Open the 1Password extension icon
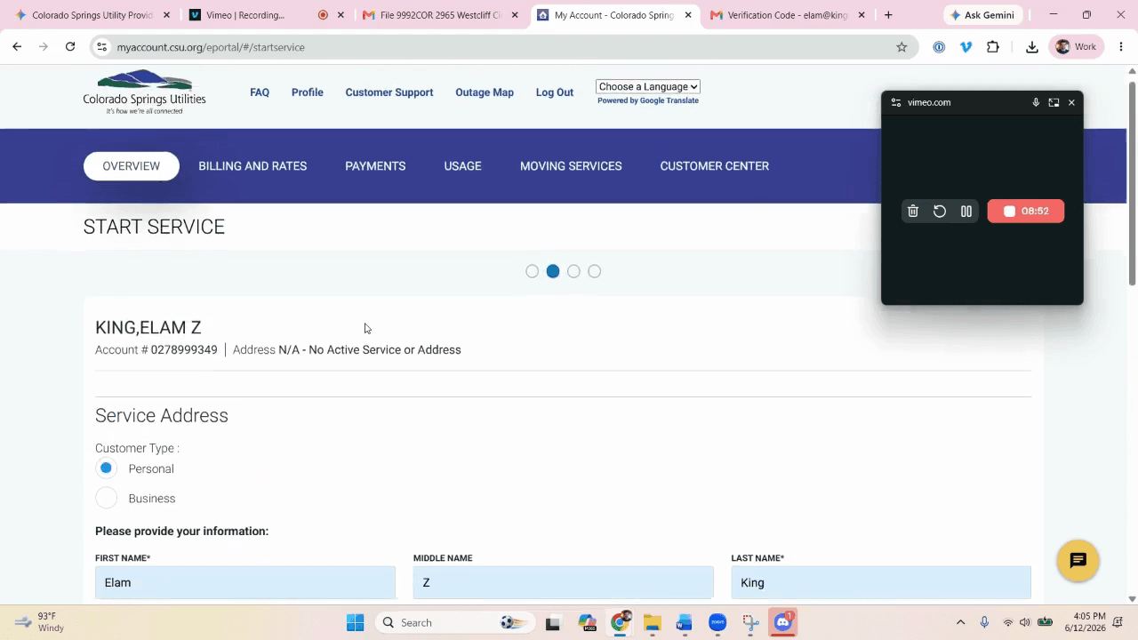The height and width of the screenshot is (640, 1138). tap(939, 47)
